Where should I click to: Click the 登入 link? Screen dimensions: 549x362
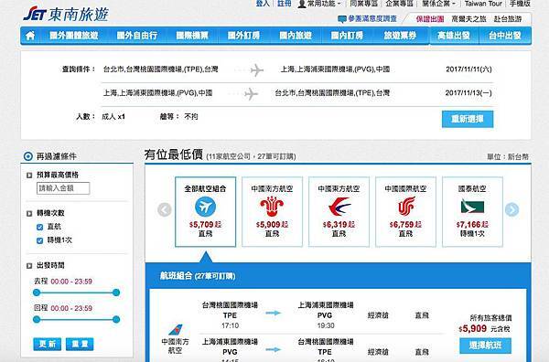263,4
